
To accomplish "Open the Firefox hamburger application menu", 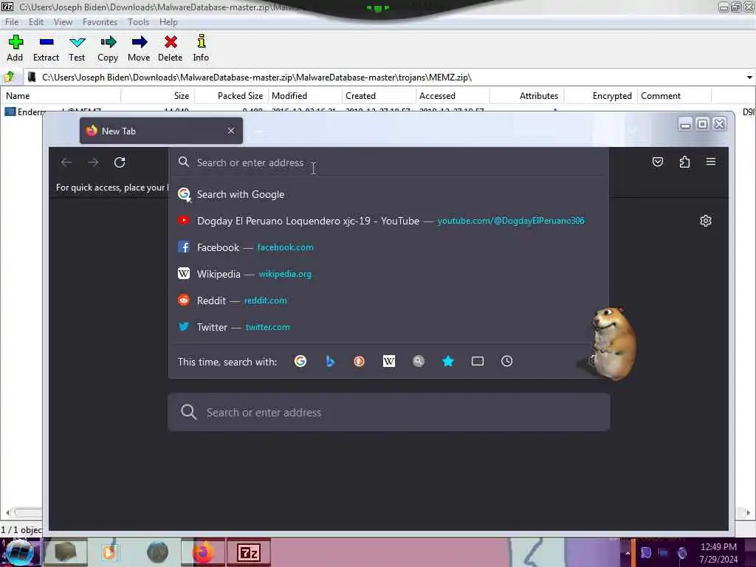I will 711,162.
